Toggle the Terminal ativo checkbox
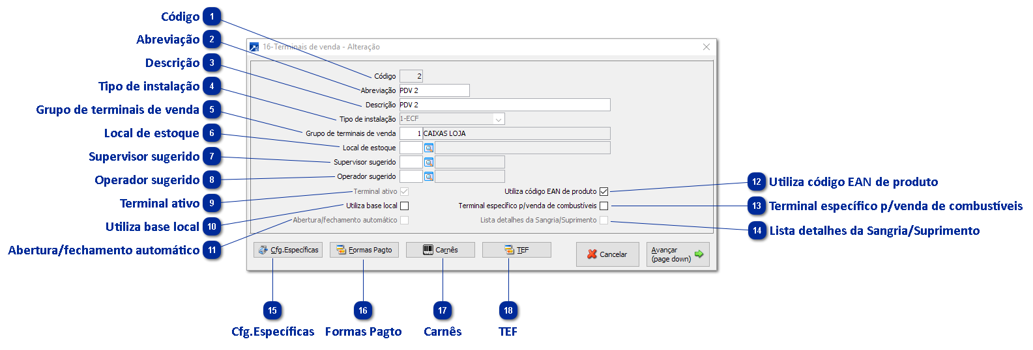 click(x=404, y=191)
